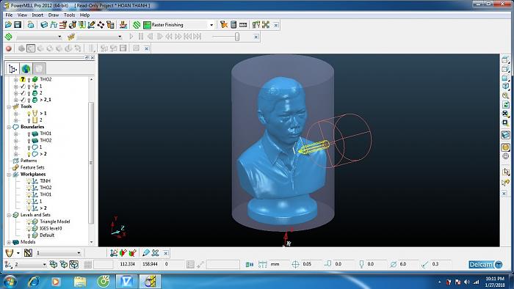Select the Feature Sets entry in Explorer
The height and width of the screenshot is (289, 514).
[32, 167]
